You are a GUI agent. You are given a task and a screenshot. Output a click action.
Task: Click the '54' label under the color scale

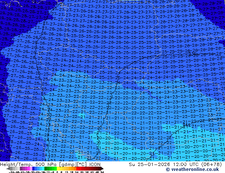point(102,172)
